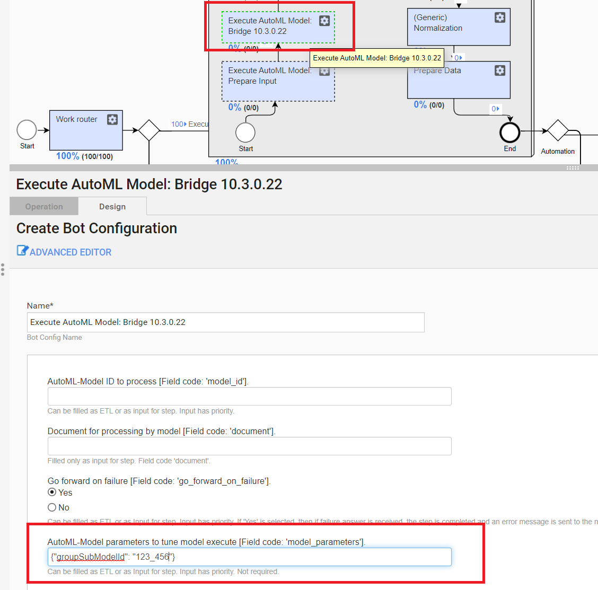Click the 'Bot Config Name' helper text
This screenshot has height=590, width=598.
55,337
